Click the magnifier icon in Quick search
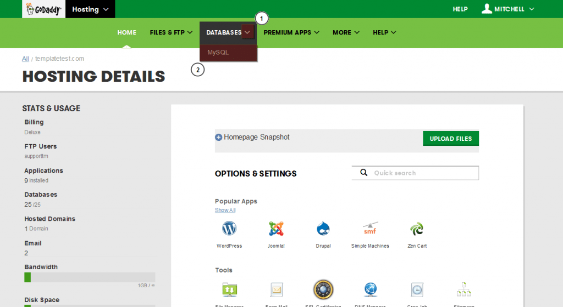Viewport: 563px width, 307px height. pos(364,173)
